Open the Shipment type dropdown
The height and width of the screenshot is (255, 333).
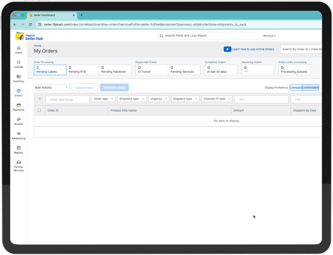131,99
